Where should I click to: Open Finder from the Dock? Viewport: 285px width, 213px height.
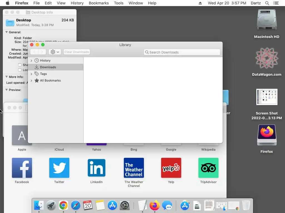(39, 206)
